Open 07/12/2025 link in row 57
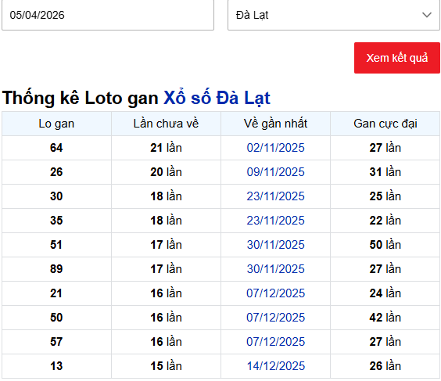 [x=275, y=342]
